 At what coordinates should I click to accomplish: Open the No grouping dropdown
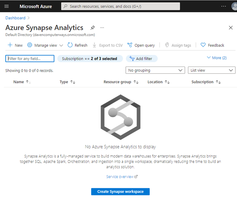(x=155, y=70)
